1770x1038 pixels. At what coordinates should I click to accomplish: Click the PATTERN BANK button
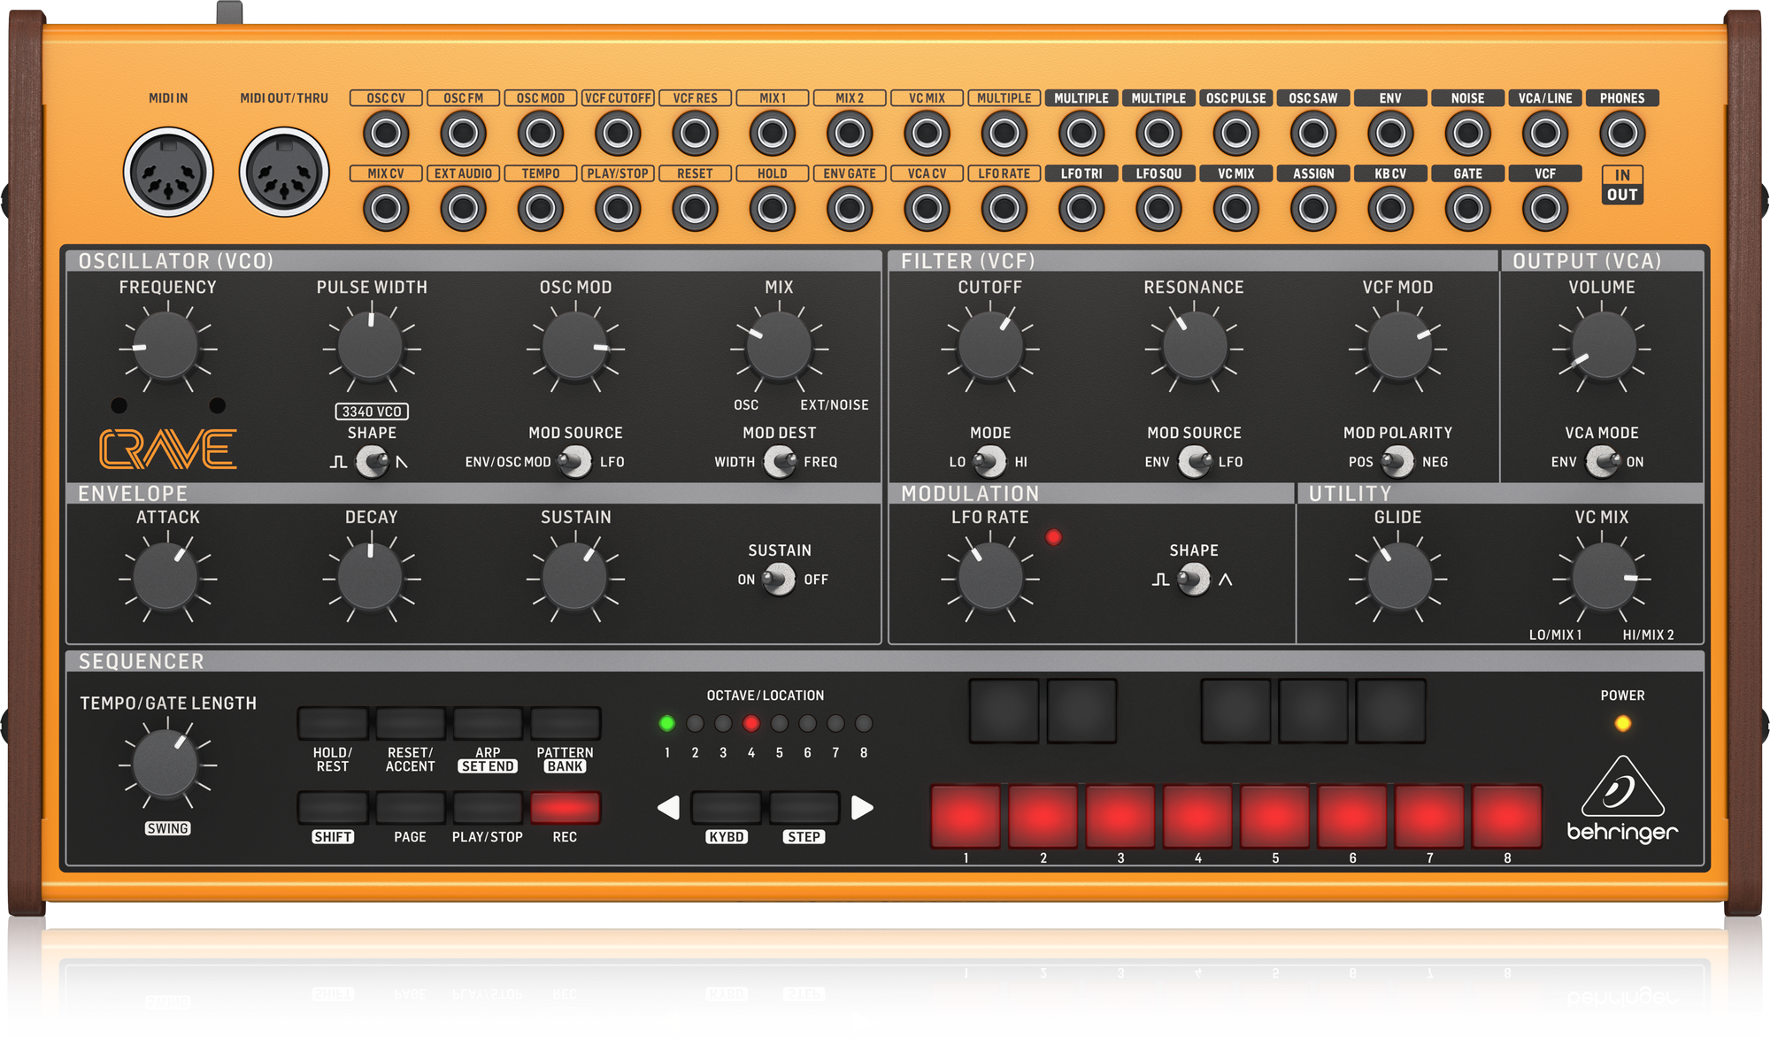point(565,723)
